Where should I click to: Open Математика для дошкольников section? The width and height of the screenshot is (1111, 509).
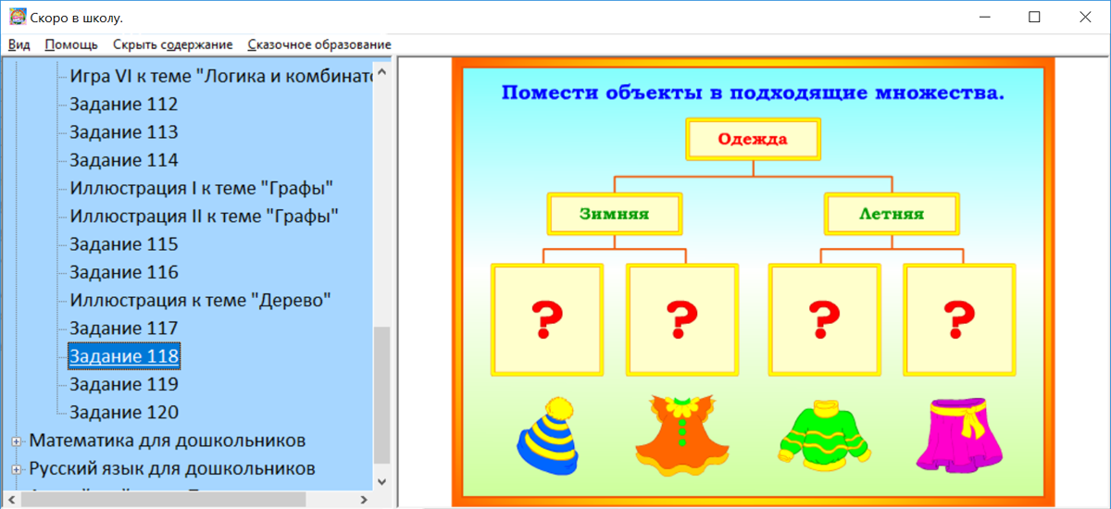[168, 441]
